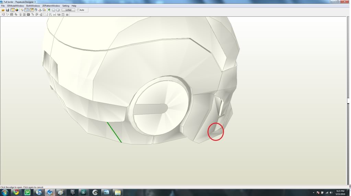The image size is (351, 196).
Task: Open the 2DPatternWindow menu
Action: [x=51, y=6]
